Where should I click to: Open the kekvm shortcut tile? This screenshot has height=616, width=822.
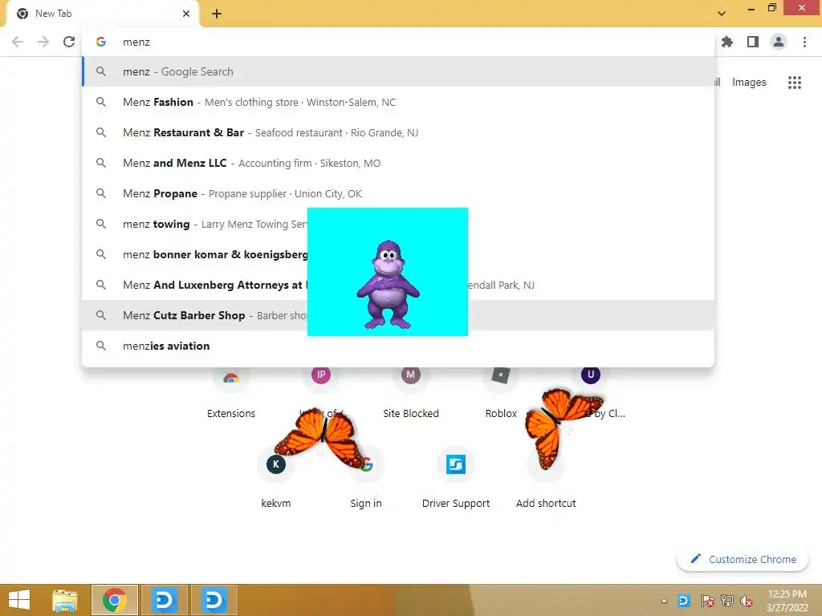point(276,478)
